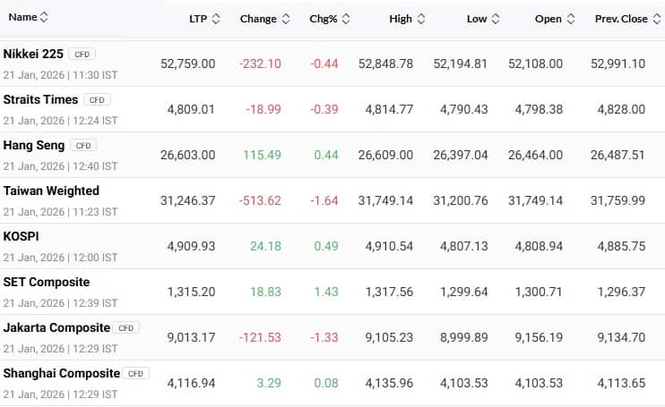Click the CFD badge beside Shanghai Composite

tap(135, 374)
